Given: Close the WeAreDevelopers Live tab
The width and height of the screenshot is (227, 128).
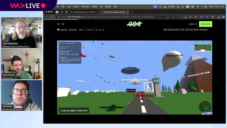Looking at the screenshot, I should (x=98, y=12).
